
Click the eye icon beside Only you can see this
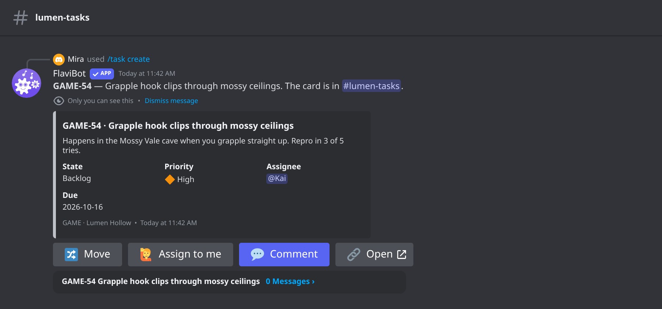click(59, 101)
